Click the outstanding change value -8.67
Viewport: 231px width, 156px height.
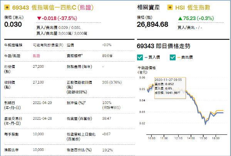coord(106,134)
